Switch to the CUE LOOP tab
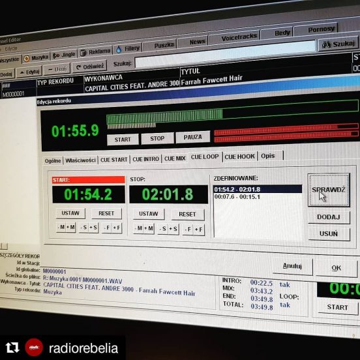This screenshot has height=360, width=360. 205,157
